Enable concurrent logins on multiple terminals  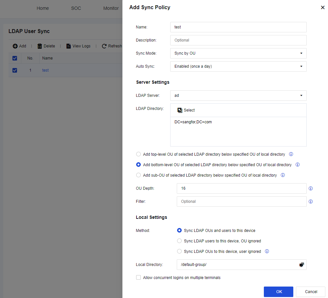pos(138,278)
